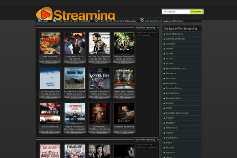This screenshot has width=237, height=158.
Task: Open the Love addict 2018 poster
Action: (75, 43)
